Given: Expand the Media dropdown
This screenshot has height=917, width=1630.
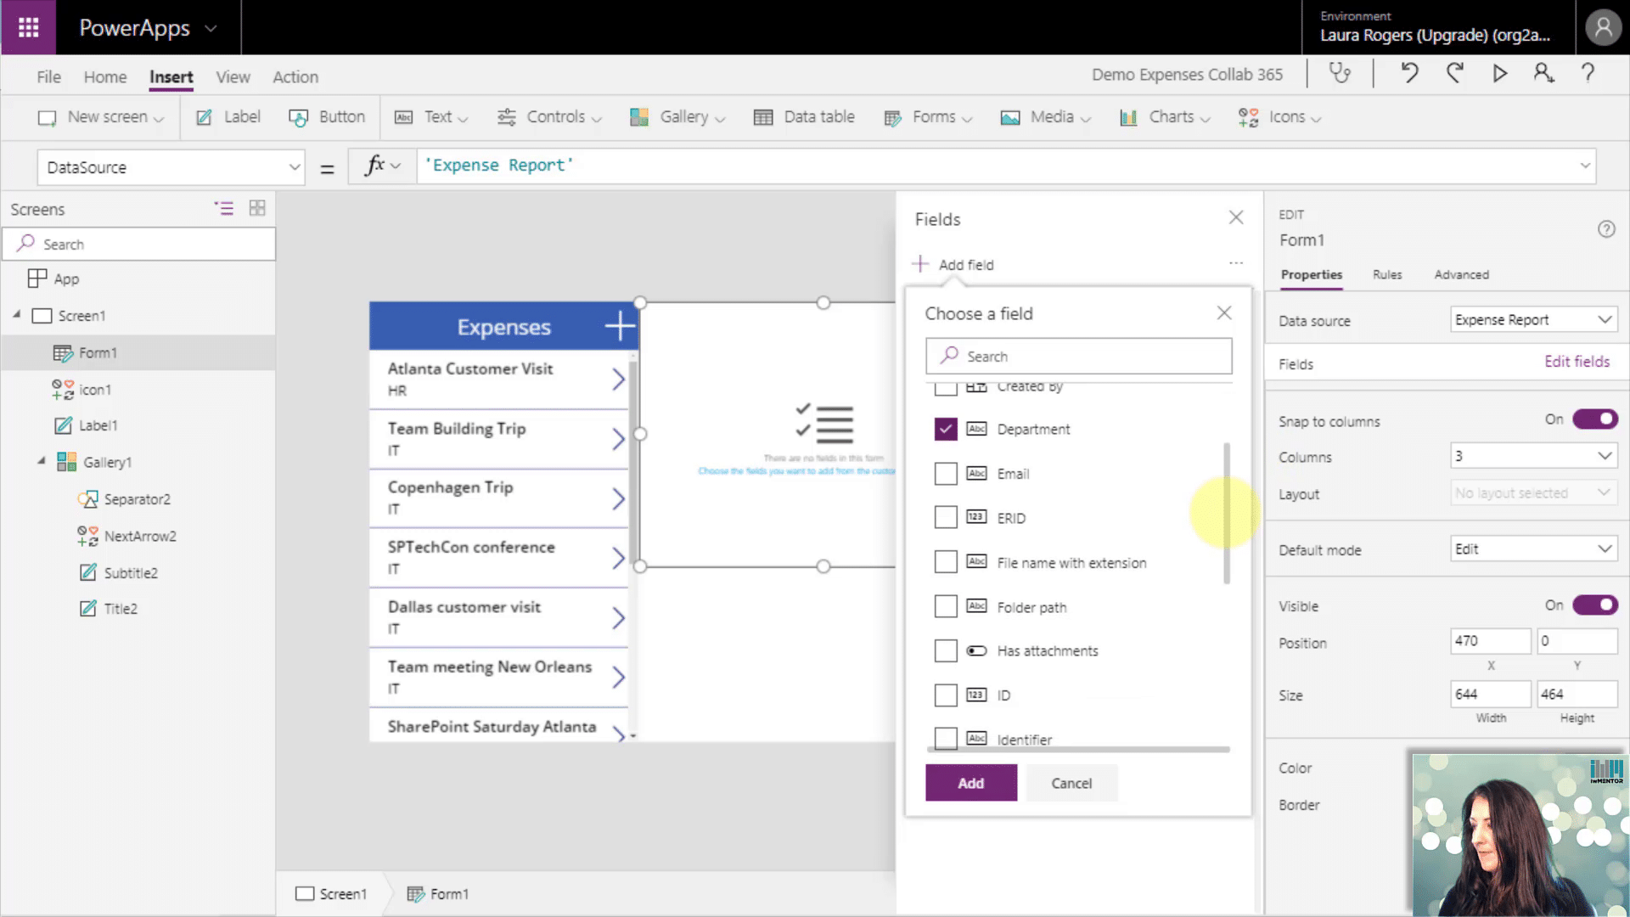Looking at the screenshot, I should (1045, 117).
